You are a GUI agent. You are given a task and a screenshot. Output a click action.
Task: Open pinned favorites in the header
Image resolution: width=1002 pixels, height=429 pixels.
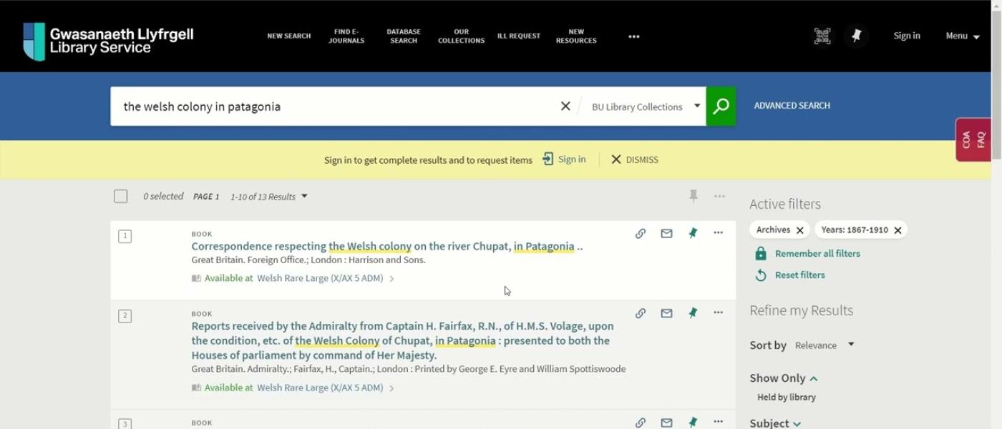856,36
